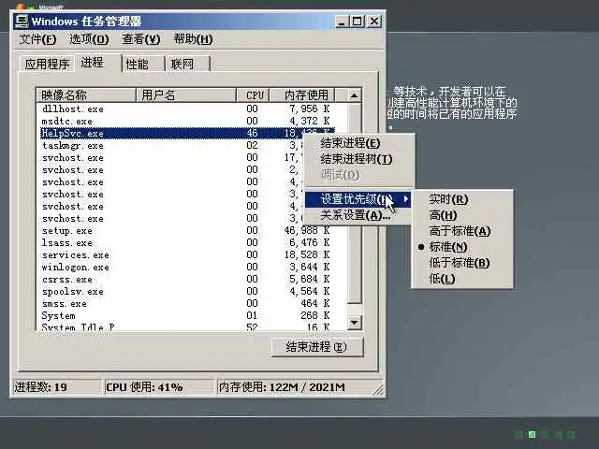Click the process list scrollbar track
599x449 pixels.
[354, 310]
